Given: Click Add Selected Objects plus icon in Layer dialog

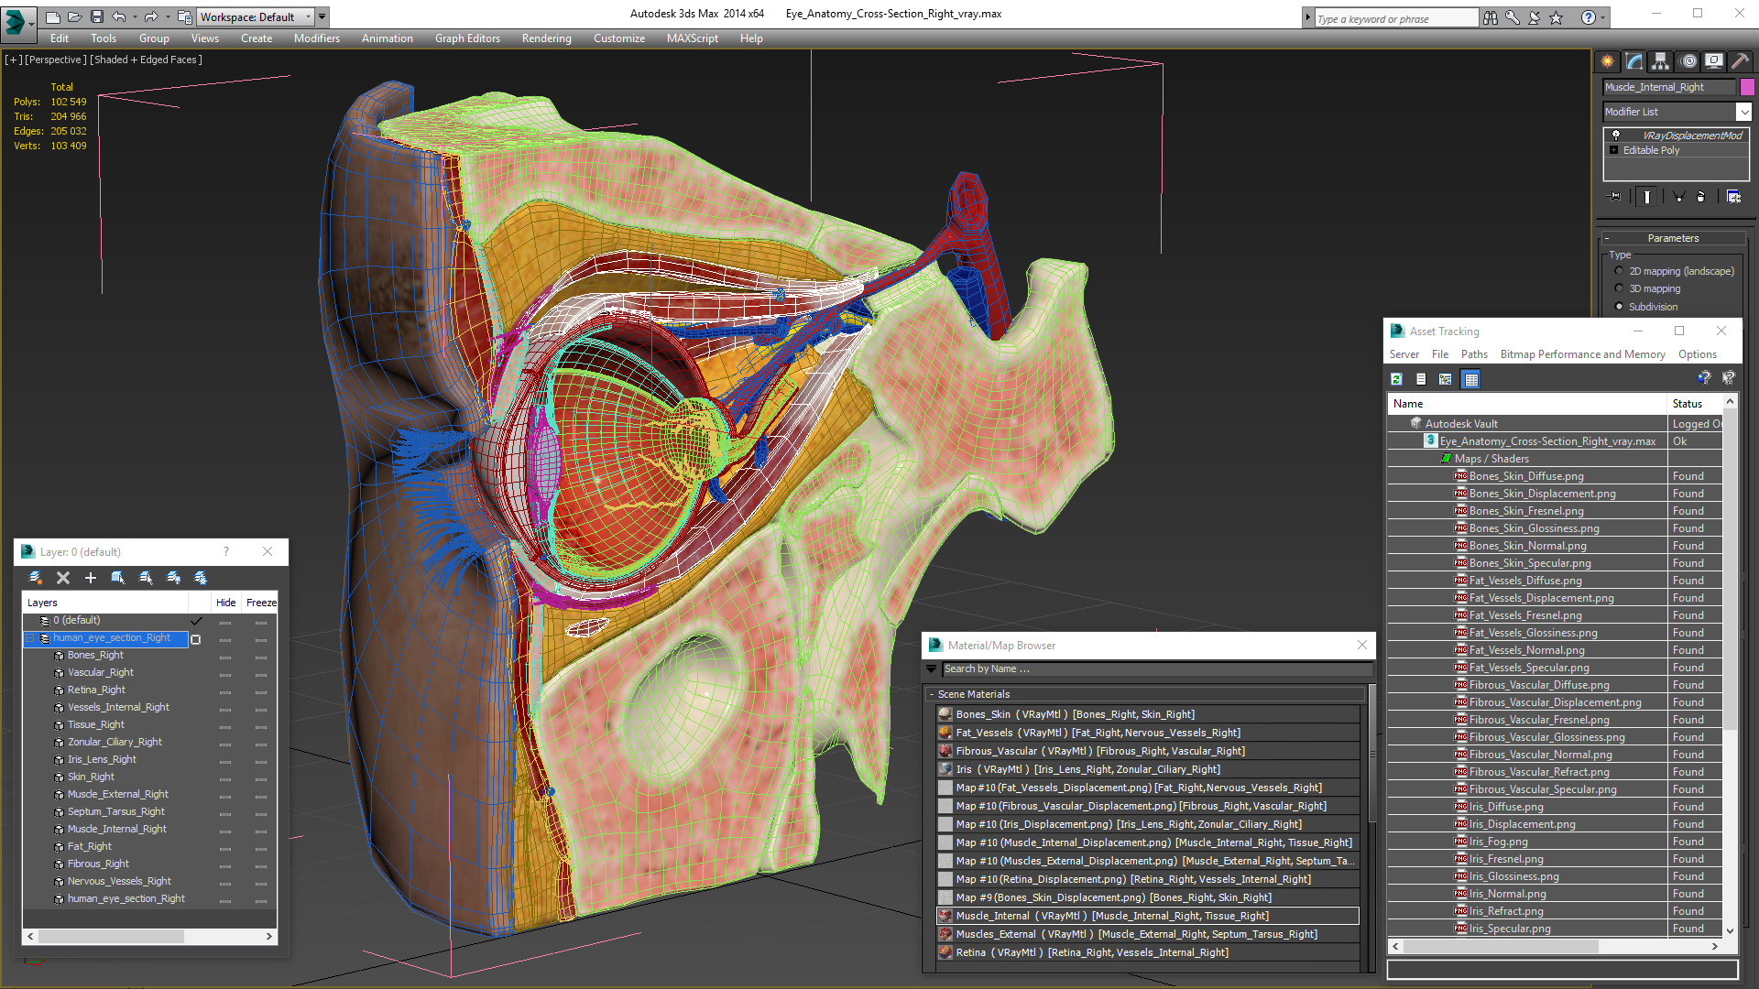Looking at the screenshot, I should tap(90, 578).
